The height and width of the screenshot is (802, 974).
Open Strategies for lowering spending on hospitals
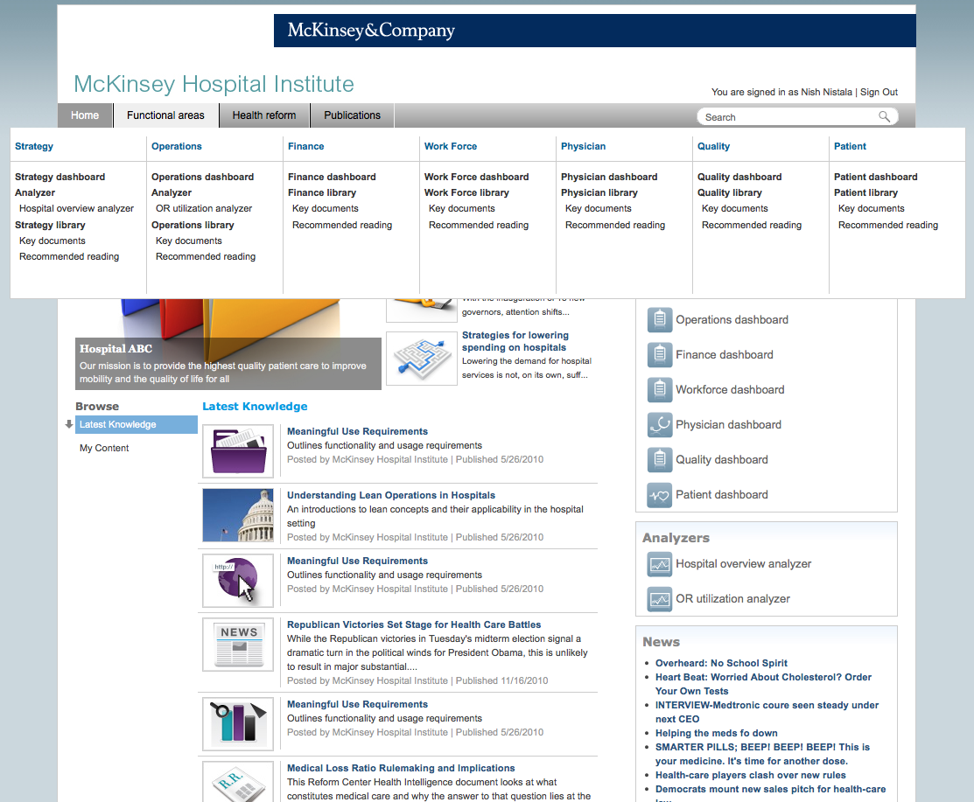tap(515, 341)
